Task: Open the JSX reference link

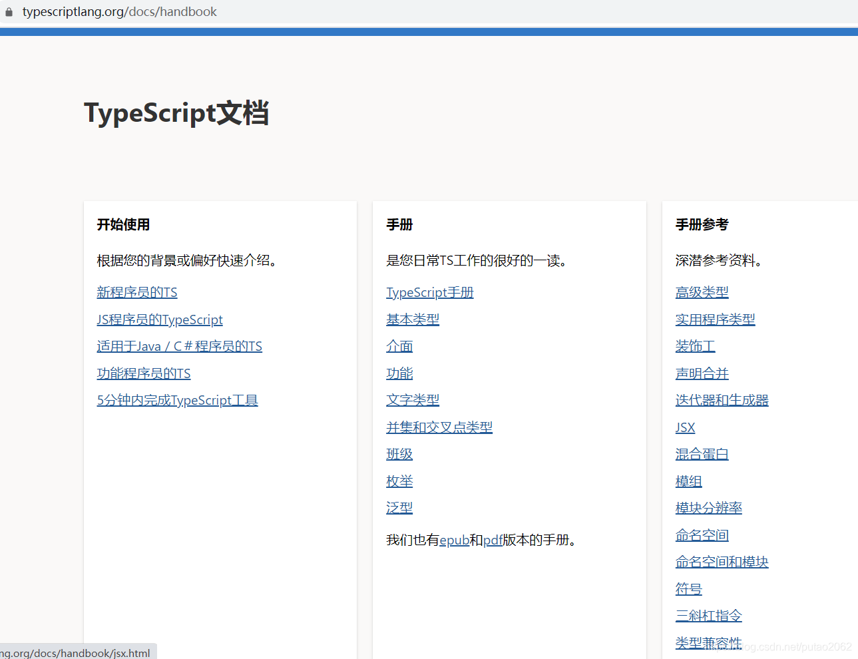Action: pyautogui.click(x=686, y=427)
